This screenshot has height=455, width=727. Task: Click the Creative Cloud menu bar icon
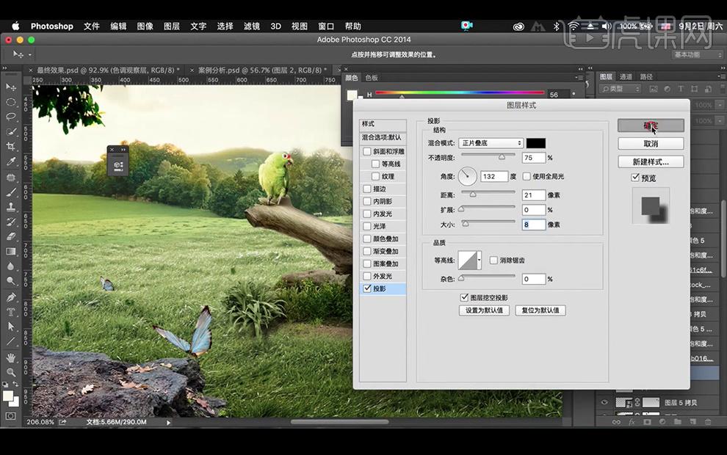click(x=518, y=26)
